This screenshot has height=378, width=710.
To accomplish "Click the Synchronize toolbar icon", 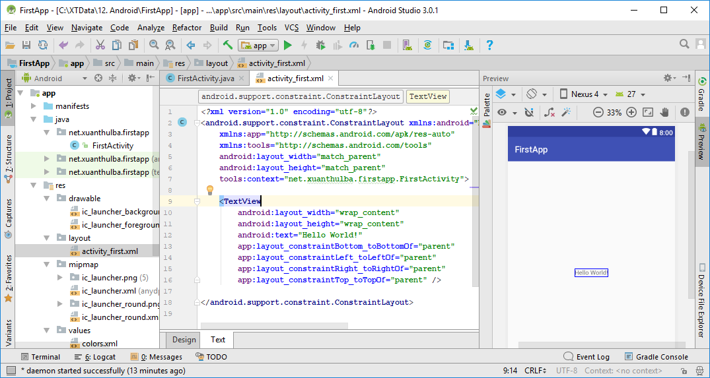I will tap(42, 46).
